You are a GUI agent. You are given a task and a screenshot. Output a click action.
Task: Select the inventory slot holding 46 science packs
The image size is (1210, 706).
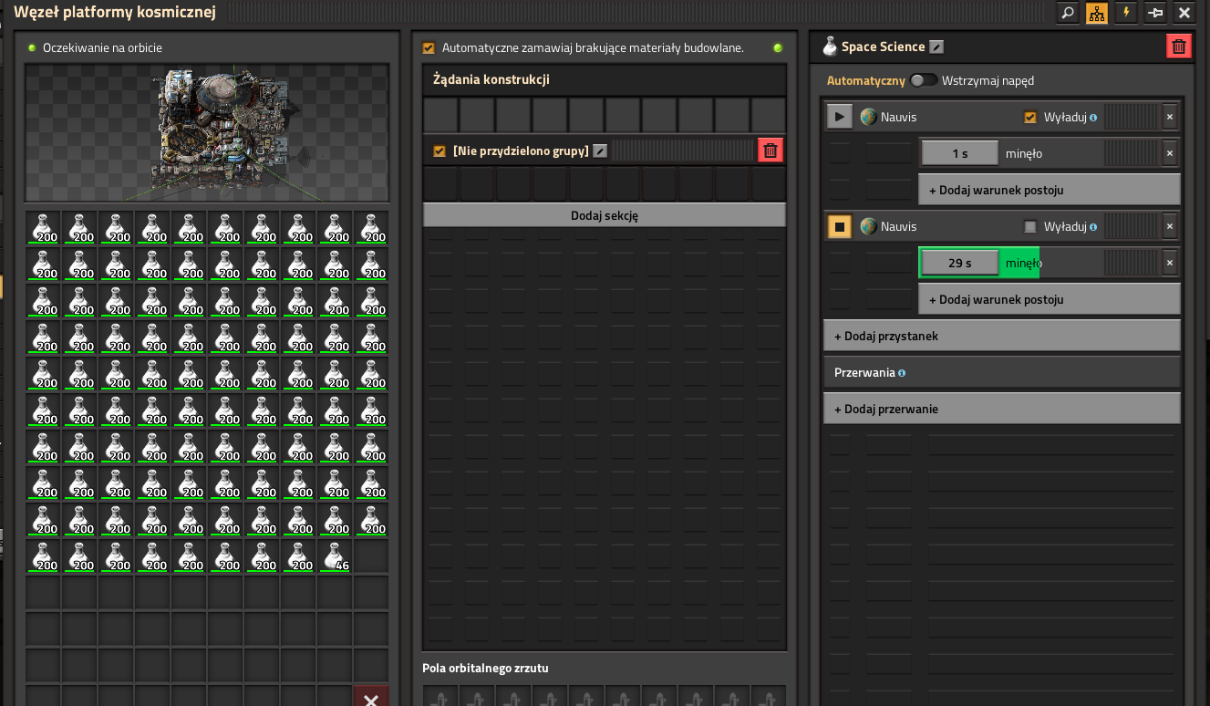335,556
